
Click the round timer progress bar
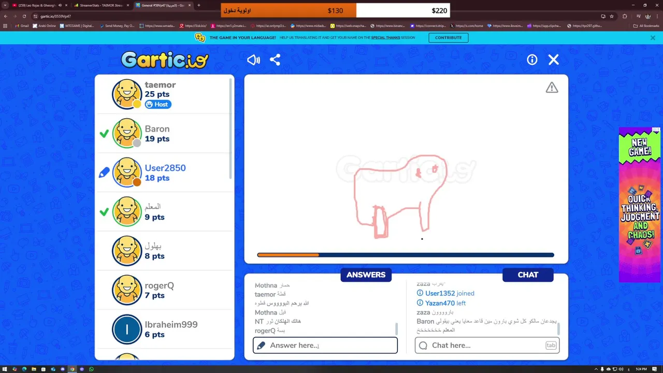(406, 255)
